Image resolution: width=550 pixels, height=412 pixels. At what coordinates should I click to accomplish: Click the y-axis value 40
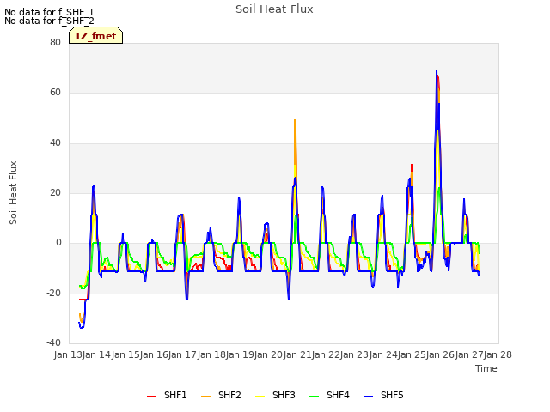coord(55,143)
